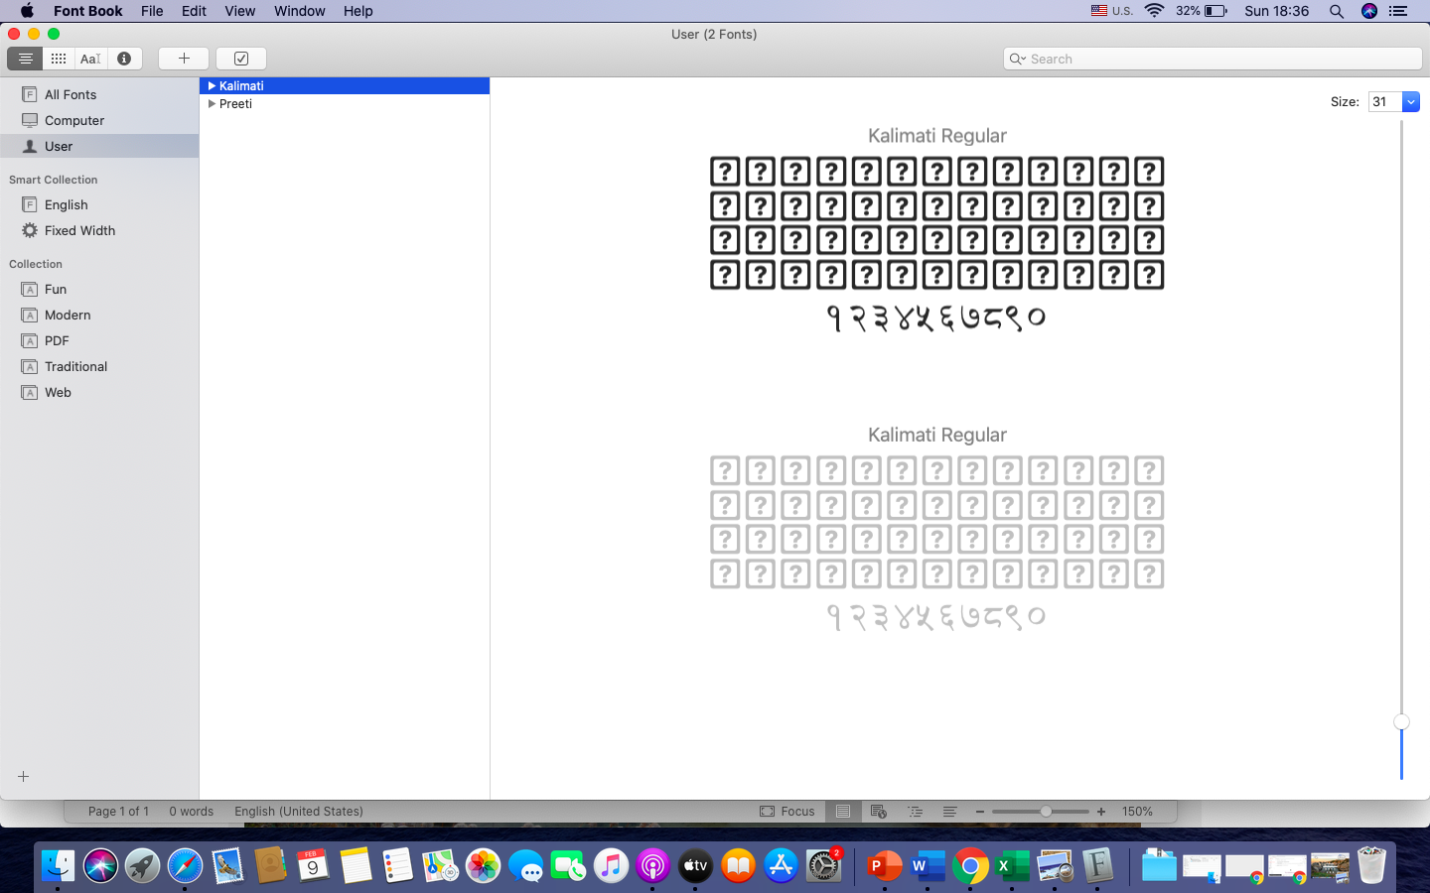This screenshot has width=1430, height=893.
Task: Click Focus in the Word status bar
Action: click(787, 812)
